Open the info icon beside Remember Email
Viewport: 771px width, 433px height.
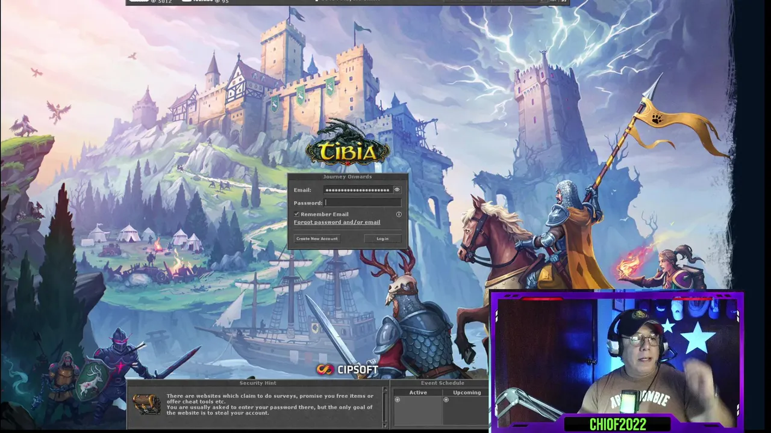tap(399, 214)
